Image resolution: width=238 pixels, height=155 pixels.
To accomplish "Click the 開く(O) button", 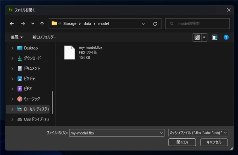I will coord(182,142).
